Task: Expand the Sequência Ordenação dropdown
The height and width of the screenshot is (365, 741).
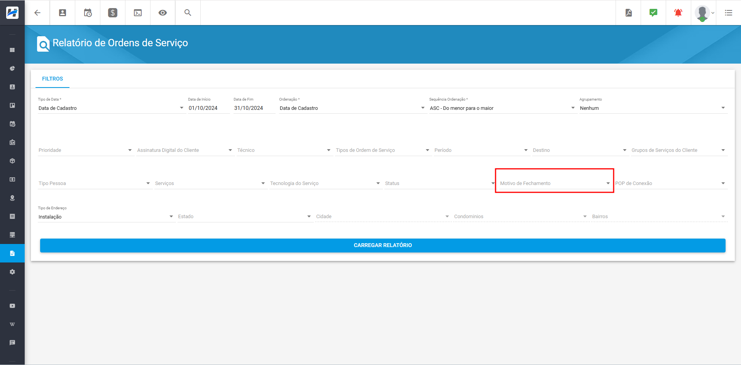Action: coord(502,108)
